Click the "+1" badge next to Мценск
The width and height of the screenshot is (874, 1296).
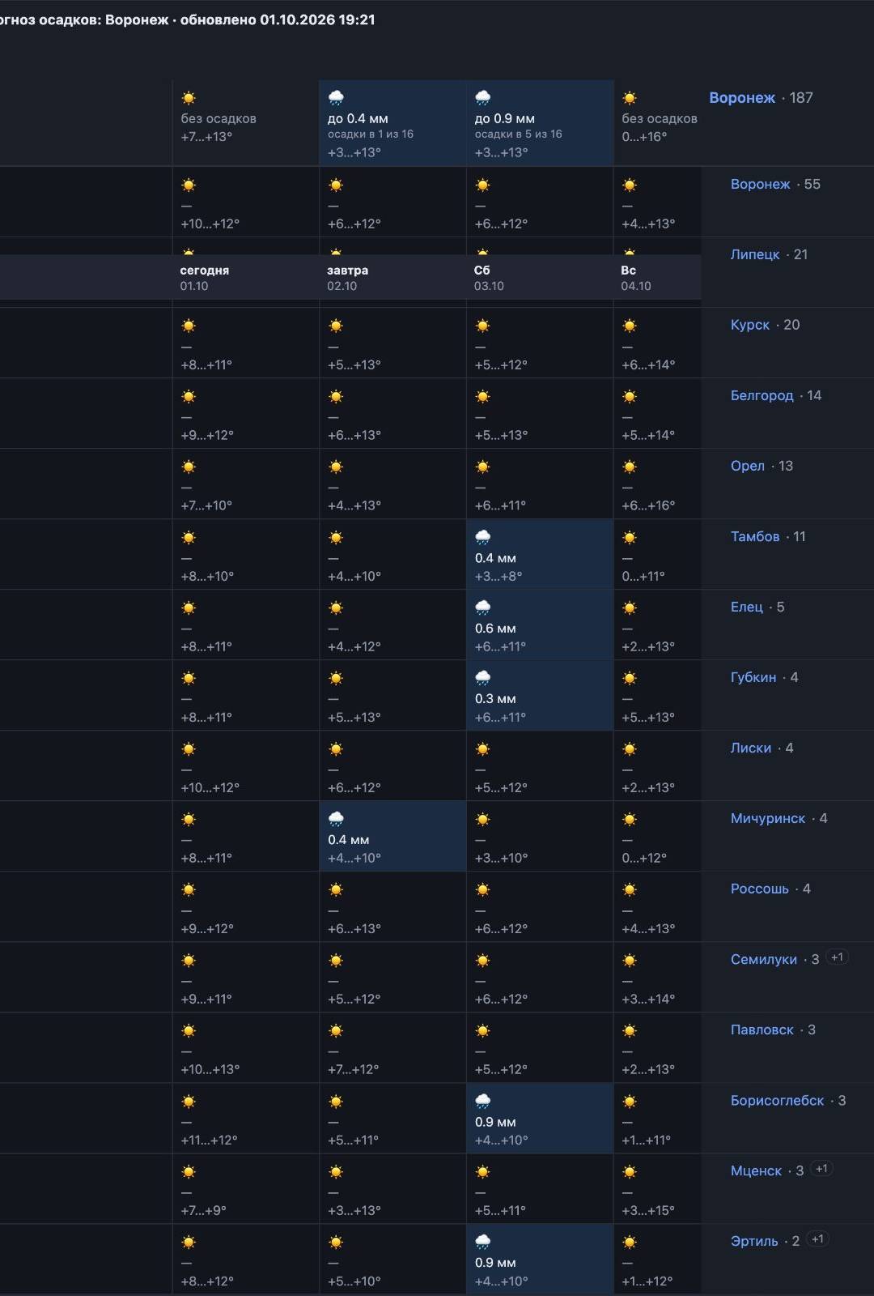[x=822, y=1169]
